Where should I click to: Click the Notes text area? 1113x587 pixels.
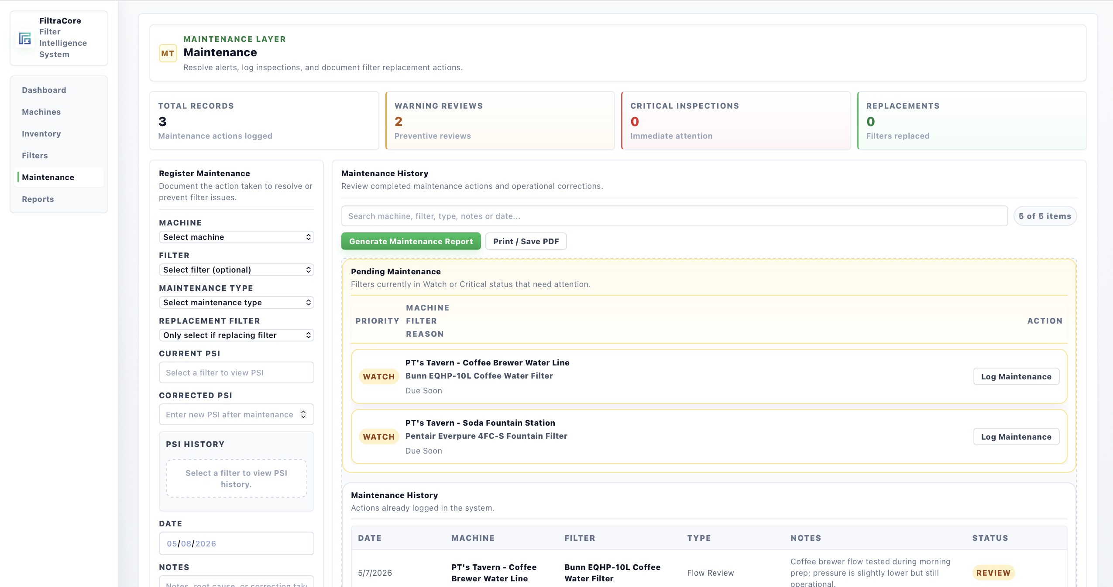237,582
